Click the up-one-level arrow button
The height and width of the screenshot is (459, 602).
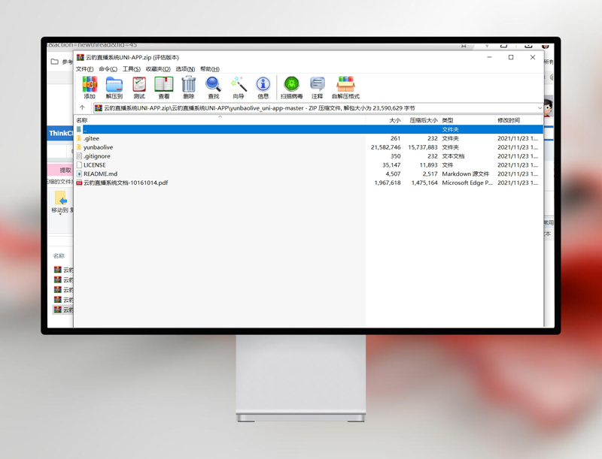[82, 108]
